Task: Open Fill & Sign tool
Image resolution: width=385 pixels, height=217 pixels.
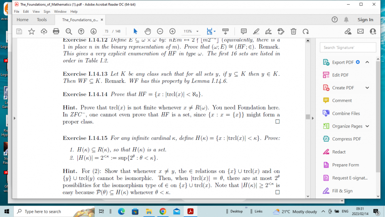Action: [x=342, y=191]
